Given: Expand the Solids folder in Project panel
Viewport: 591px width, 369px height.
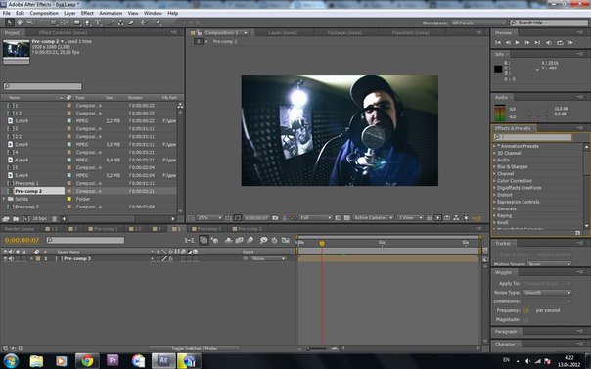Looking at the screenshot, I should click(x=4, y=199).
